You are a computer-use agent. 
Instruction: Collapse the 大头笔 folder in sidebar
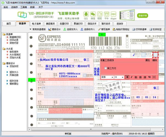pyautogui.click(x=8, y=49)
